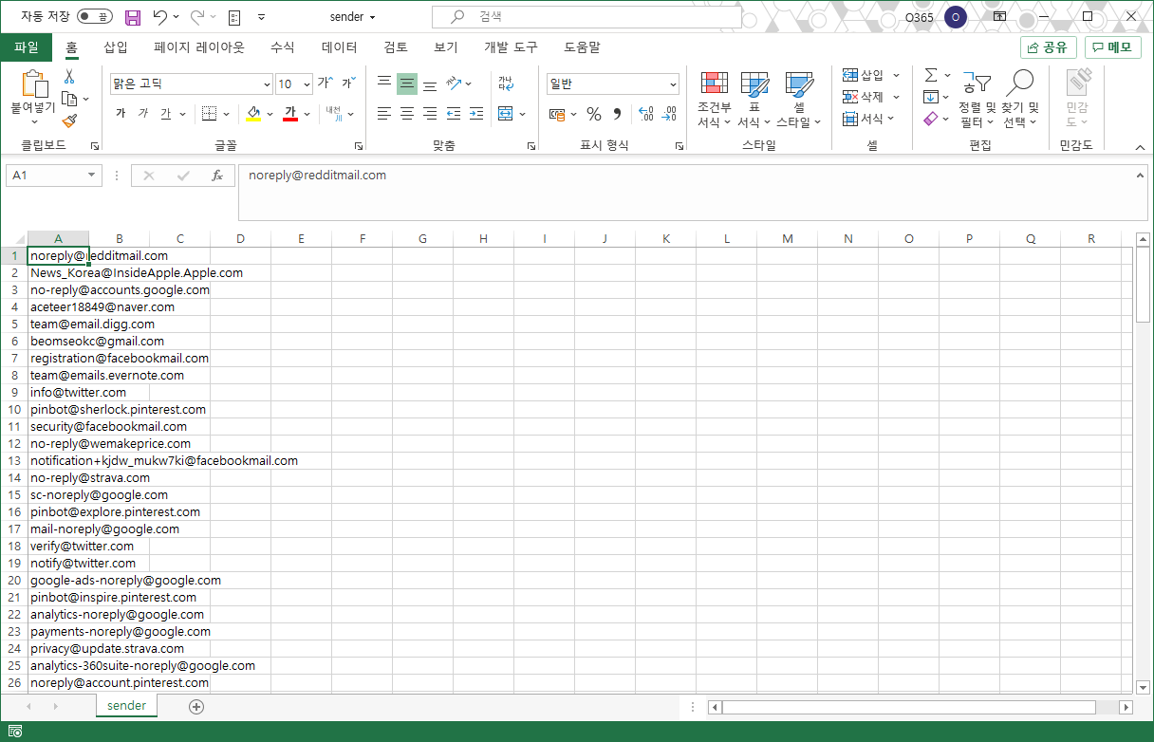
Task: Apply percent style icon
Action: point(594,114)
